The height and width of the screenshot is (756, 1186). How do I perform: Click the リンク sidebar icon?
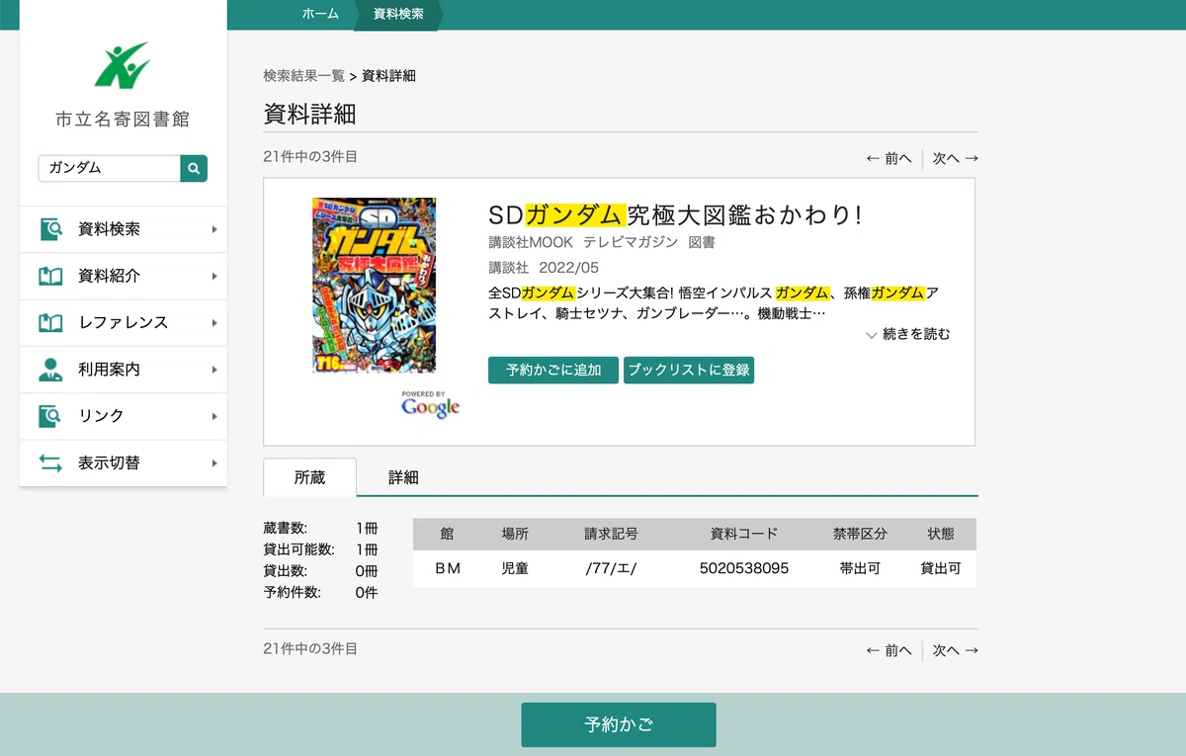pyautogui.click(x=50, y=416)
